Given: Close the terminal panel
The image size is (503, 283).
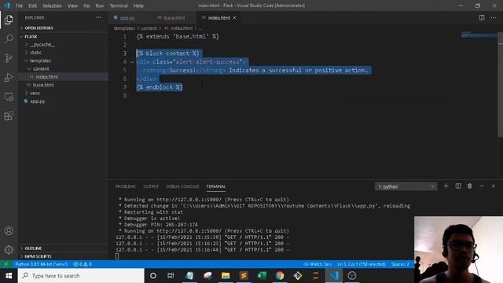Looking at the screenshot, I should click(494, 186).
